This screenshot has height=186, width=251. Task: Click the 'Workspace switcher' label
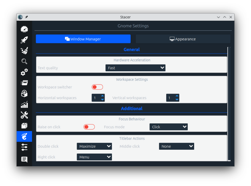55,87
